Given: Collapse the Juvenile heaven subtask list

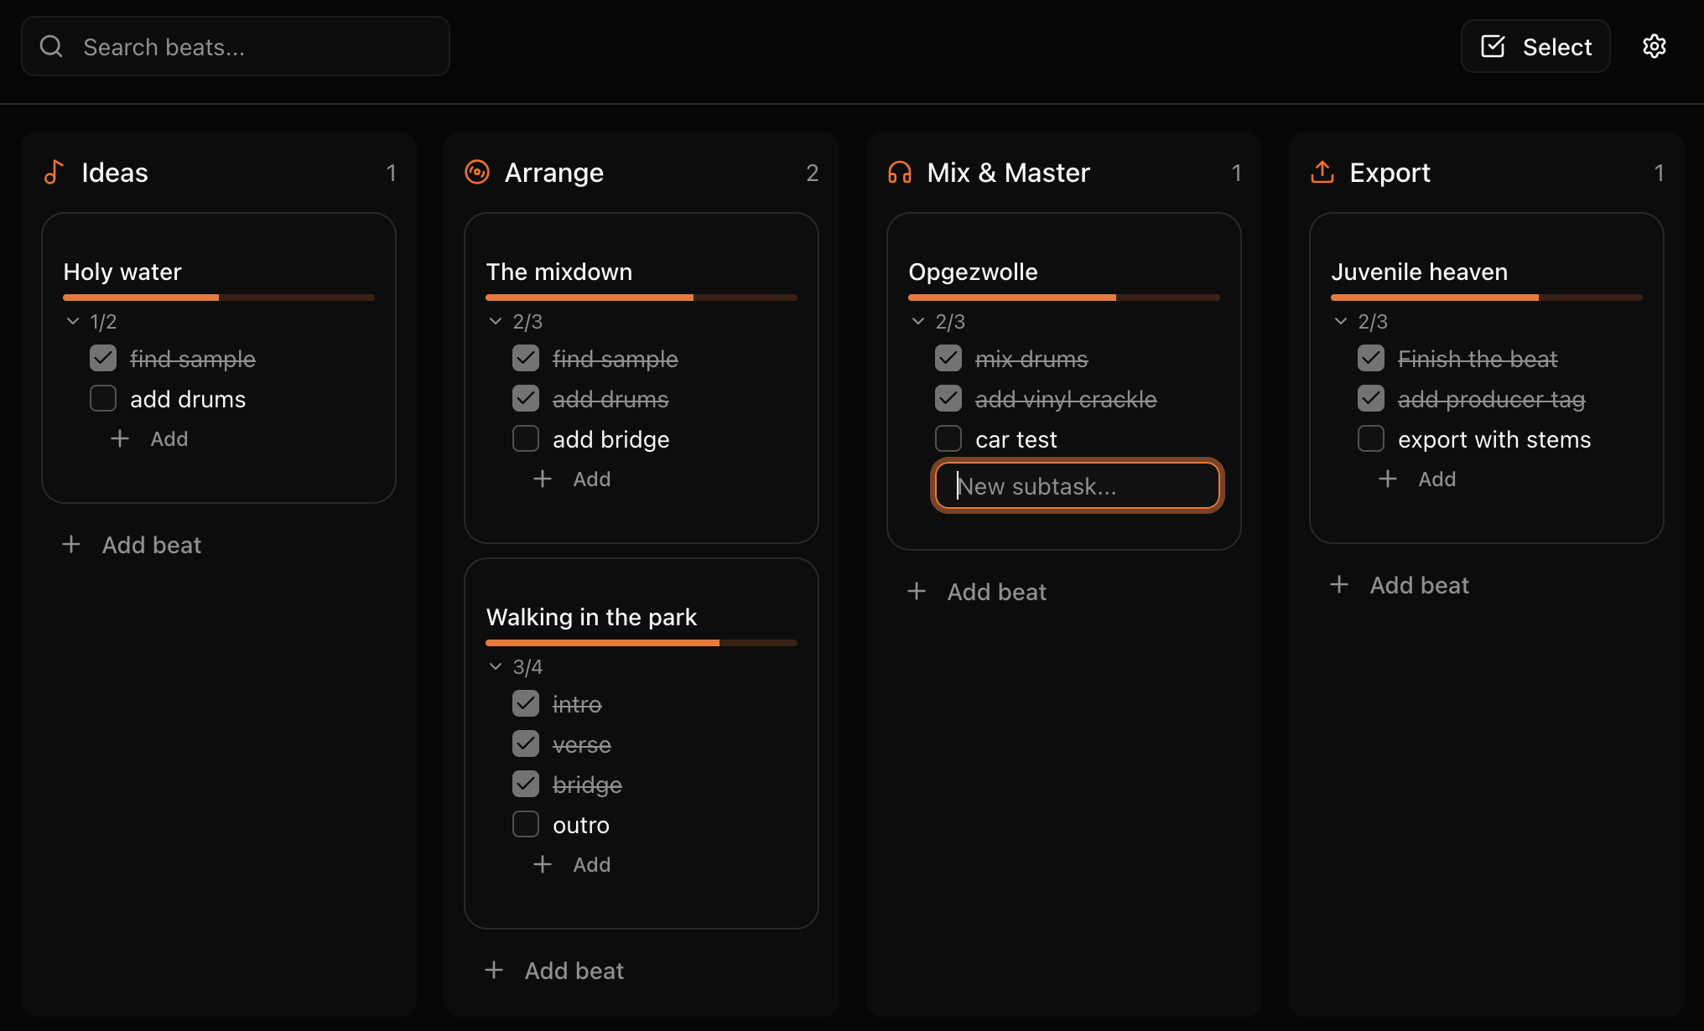Looking at the screenshot, I should coord(1339,321).
